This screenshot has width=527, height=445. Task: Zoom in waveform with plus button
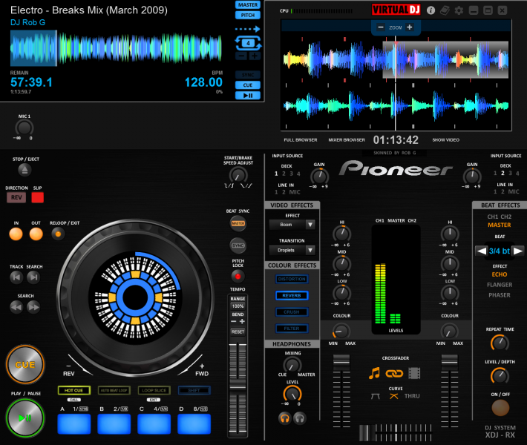410,27
